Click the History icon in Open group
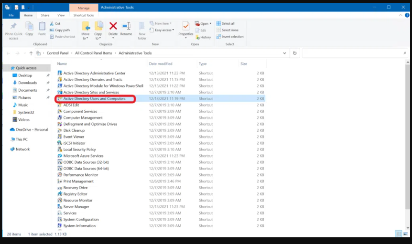 point(203,37)
